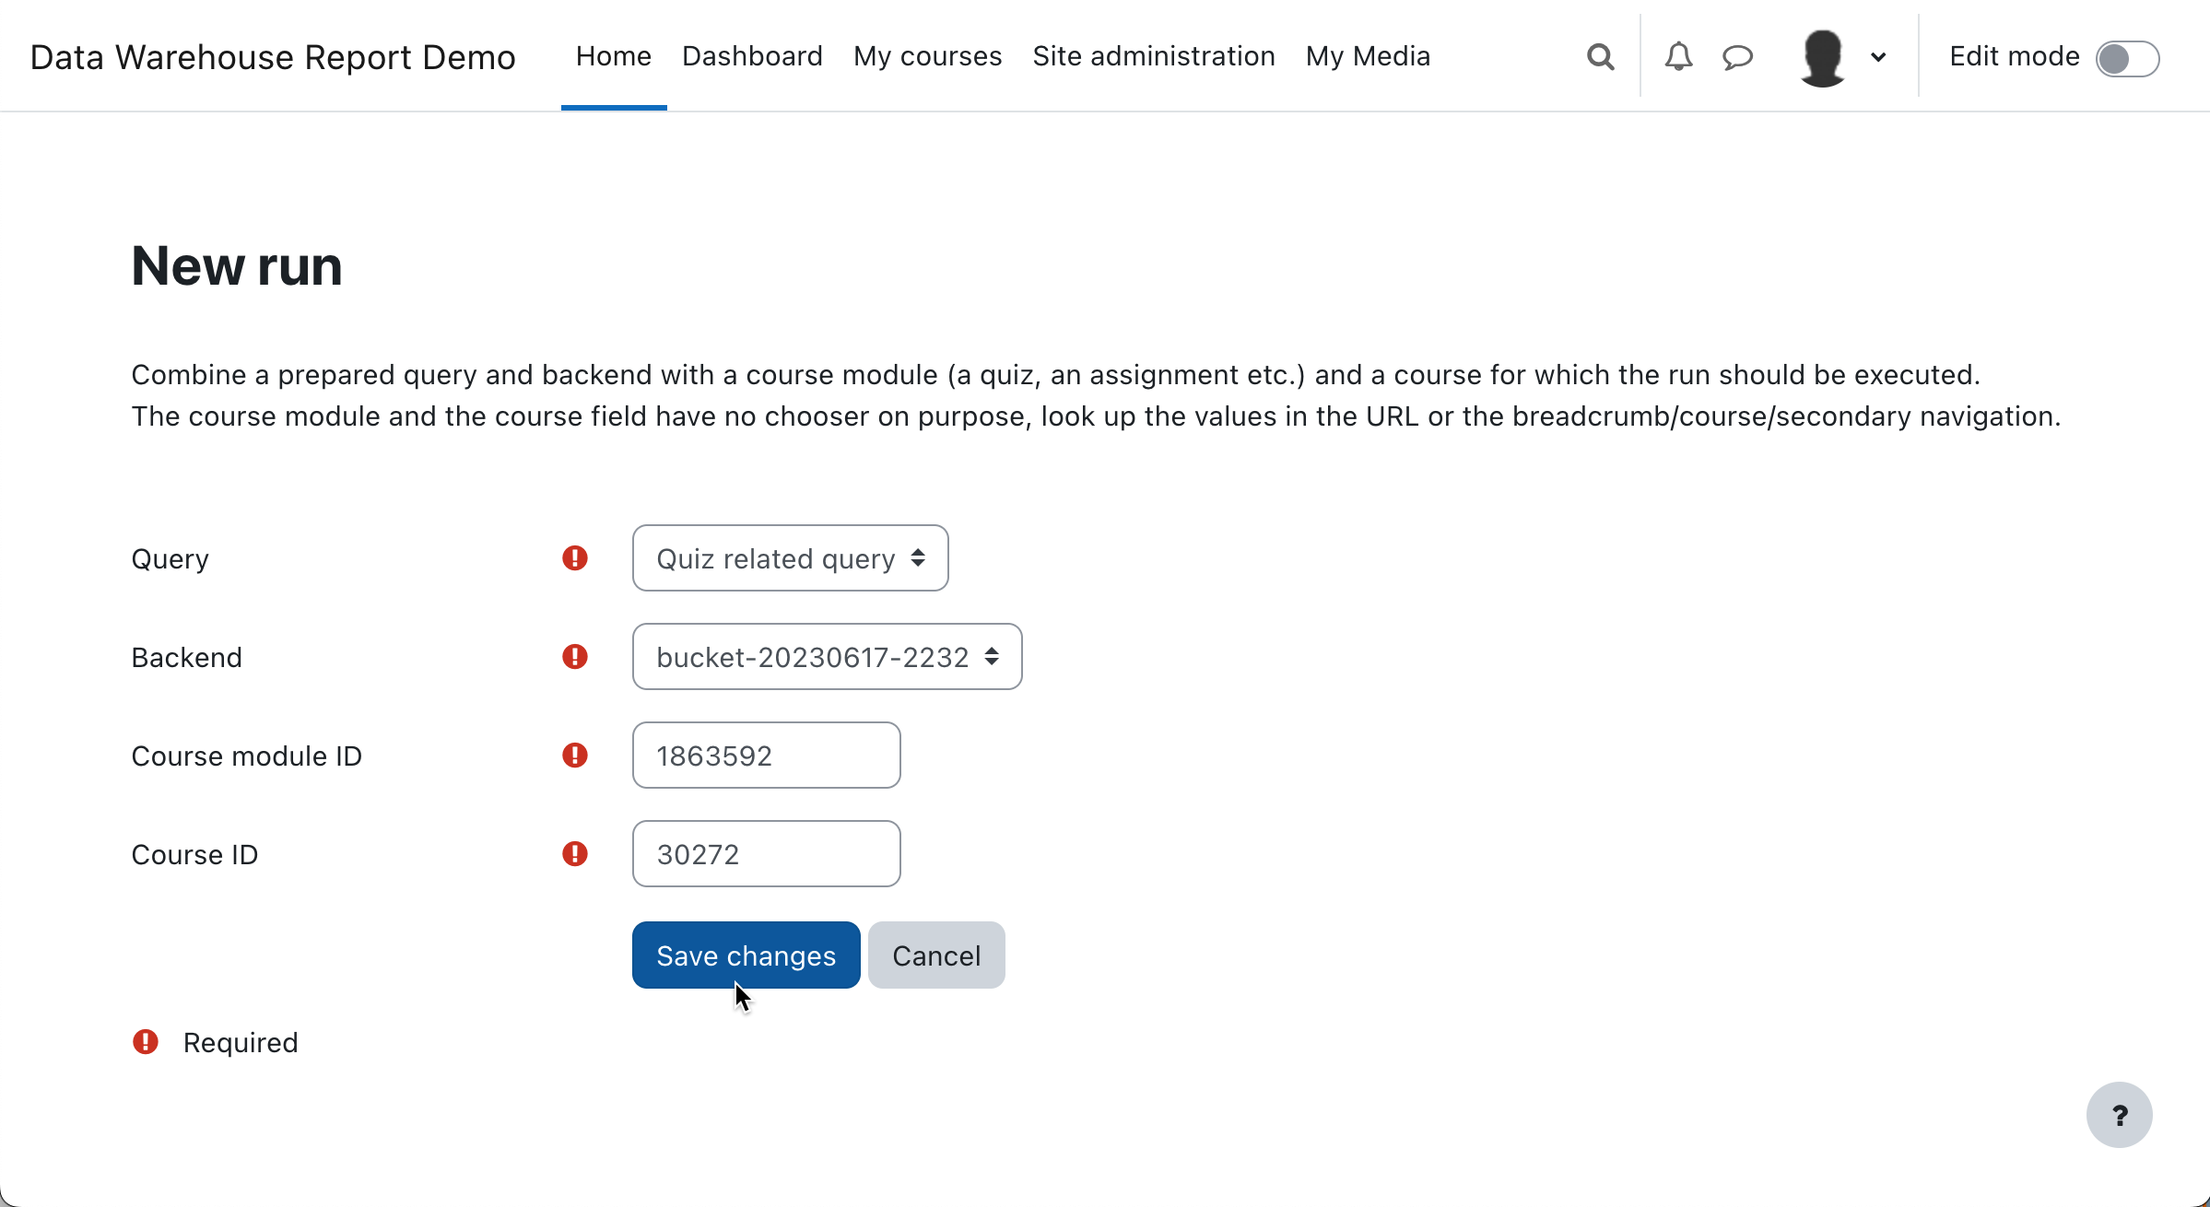Click the Home navigation tab
Screen dimensions: 2210x1207
pos(614,56)
